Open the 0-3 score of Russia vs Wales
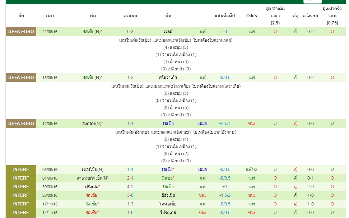 (130, 32)
